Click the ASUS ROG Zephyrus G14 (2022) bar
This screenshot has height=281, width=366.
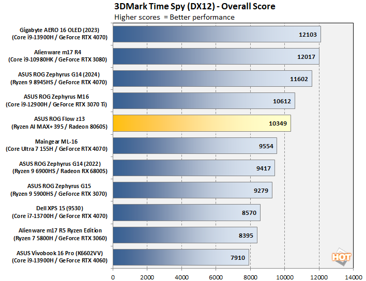[x=193, y=168]
